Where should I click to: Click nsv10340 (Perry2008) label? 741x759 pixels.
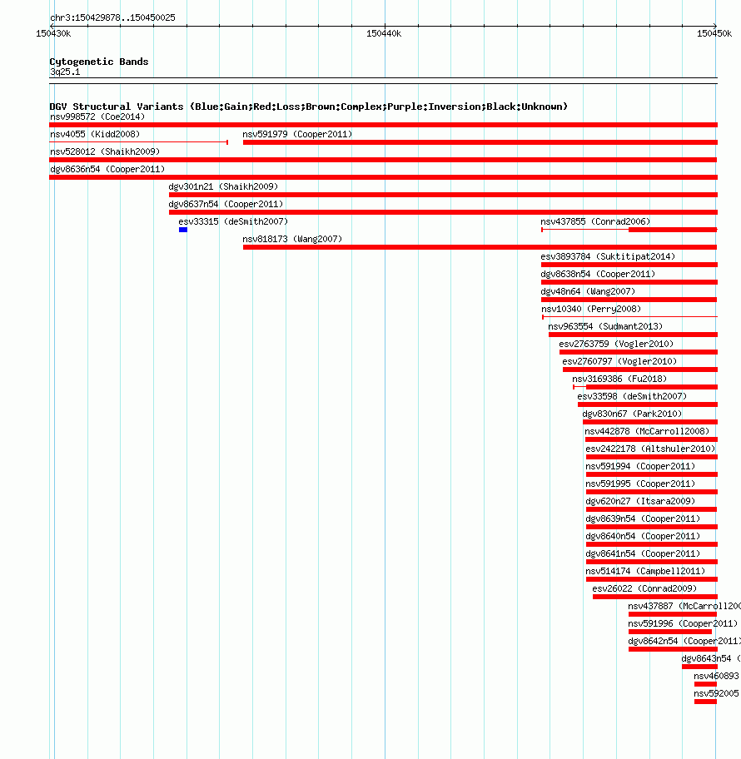[591, 308]
